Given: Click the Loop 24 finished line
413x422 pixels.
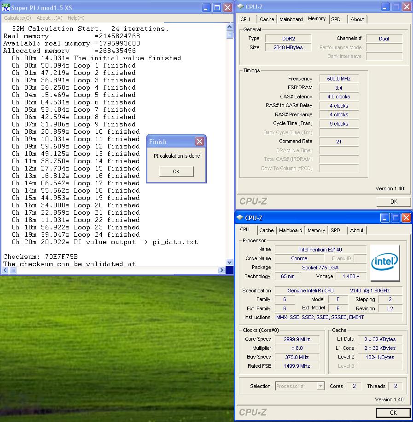Looking at the screenshot, I should tap(76, 235).
